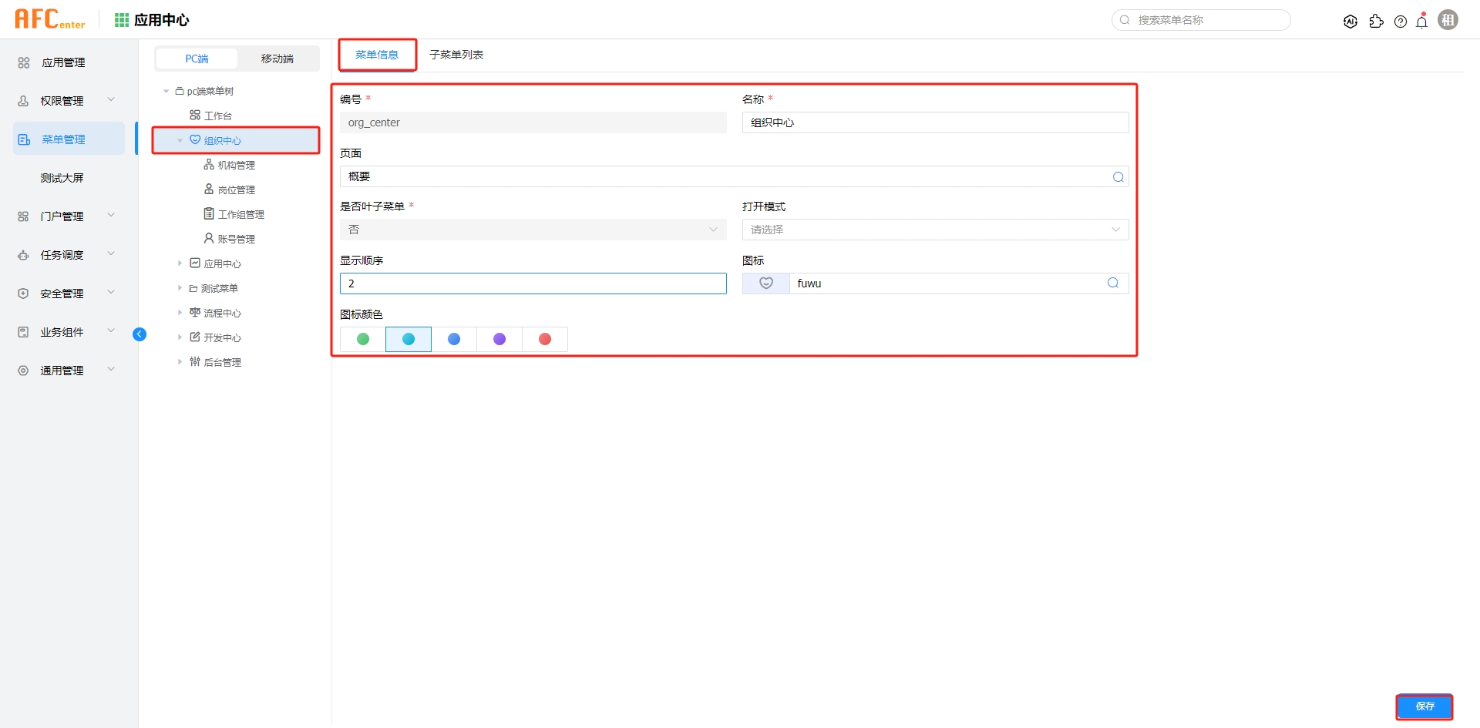Open the 打开模式 dropdown
The width and height of the screenshot is (1480, 728).
pyautogui.click(x=935, y=230)
